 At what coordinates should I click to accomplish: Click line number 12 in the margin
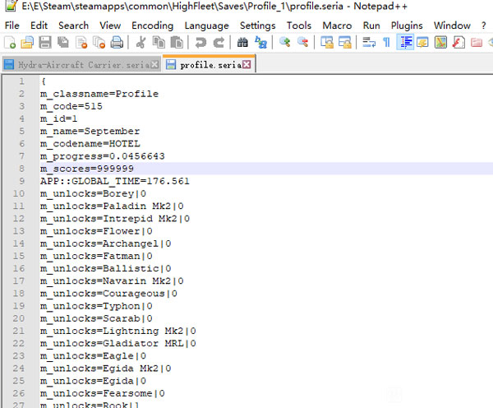point(18,218)
